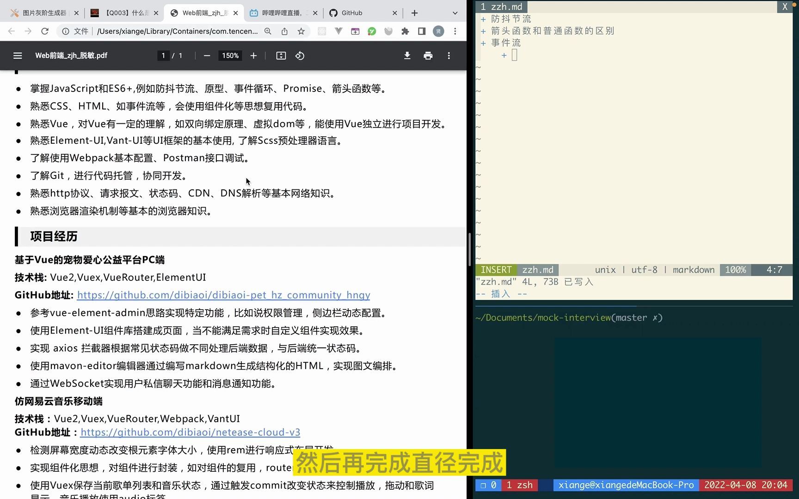Open the Vue devtools extension icon

click(338, 31)
